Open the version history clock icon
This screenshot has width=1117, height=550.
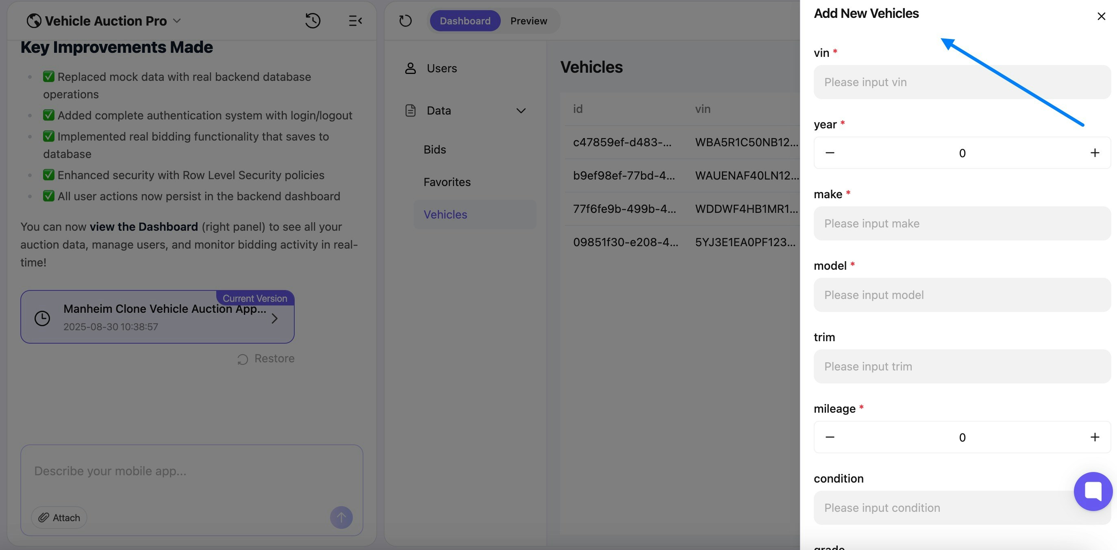[x=313, y=20]
